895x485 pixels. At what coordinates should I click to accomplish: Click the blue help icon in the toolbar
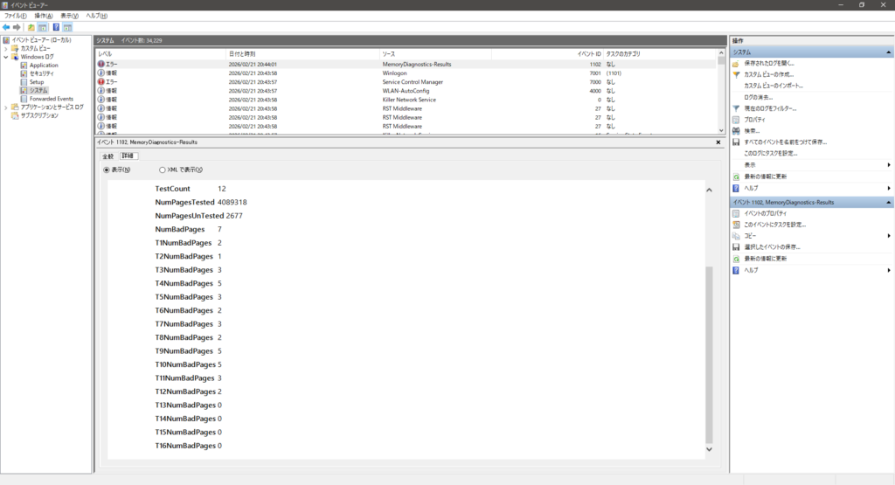(56, 27)
